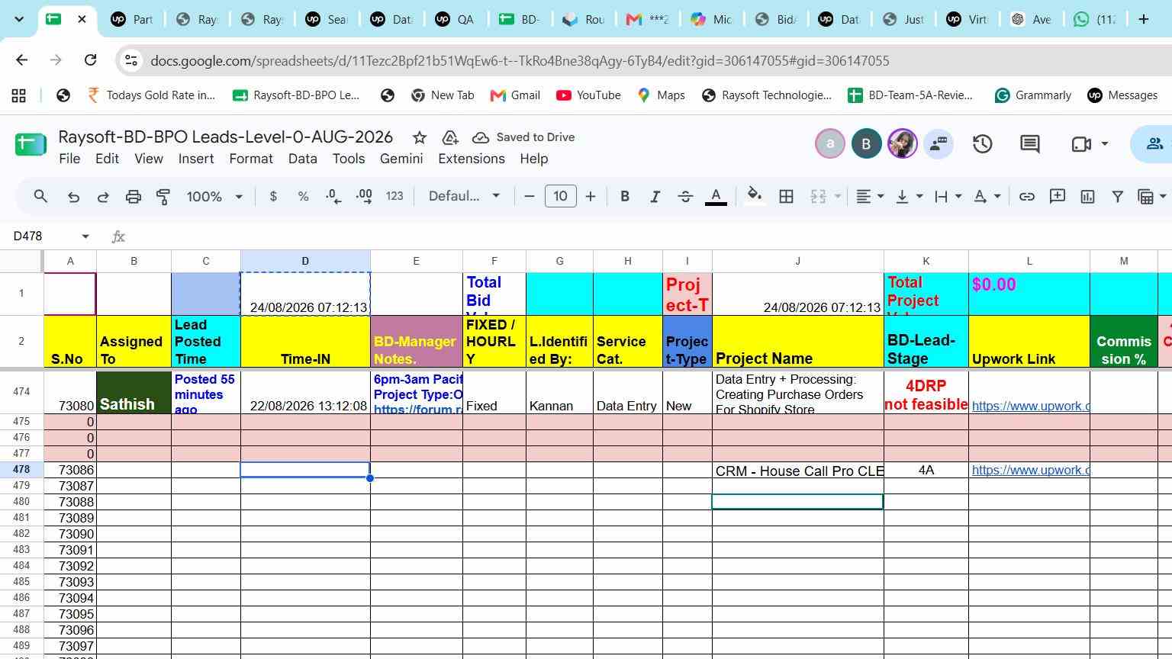Click the paint format icon

(163, 196)
